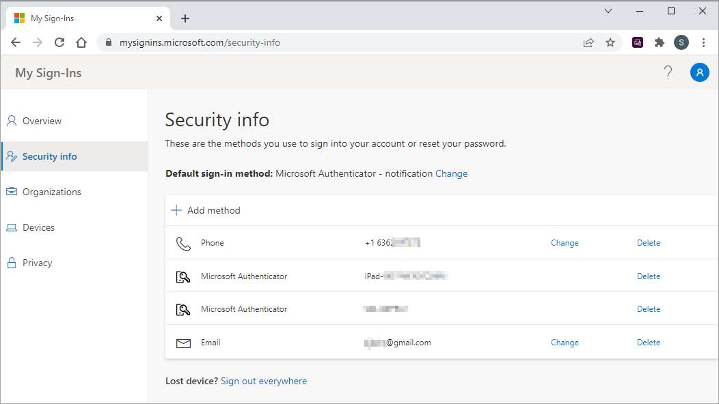Change the Email address
The image size is (719, 404).
click(x=565, y=342)
